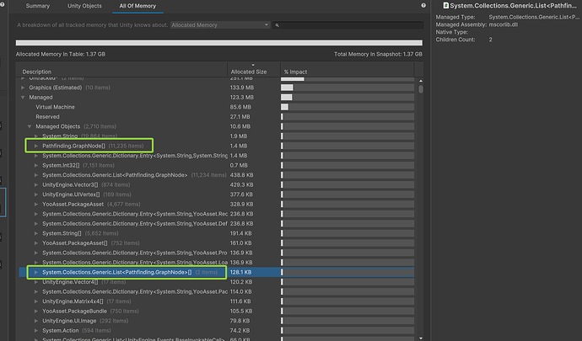582x341 pixels.
Task: Click the 1.4 MB size of Pathfinding.GraphNode[]
Action: (239, 146)
